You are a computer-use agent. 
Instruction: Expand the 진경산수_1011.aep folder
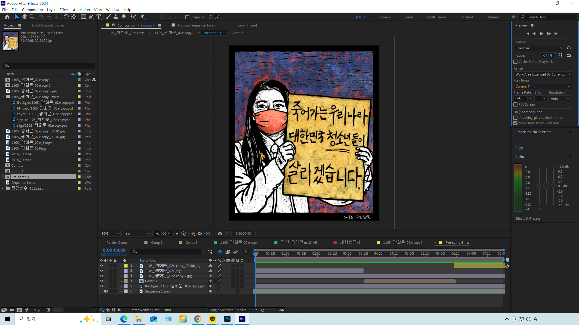pos(3,188)
